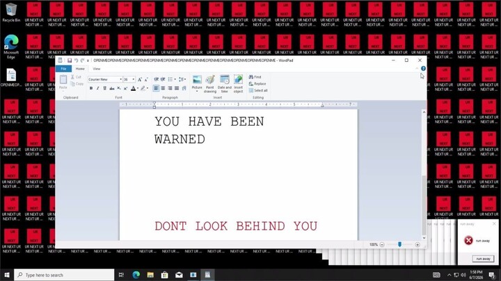Toggle Bold formatting
501x281 pixels.
[x=91, y=88]
